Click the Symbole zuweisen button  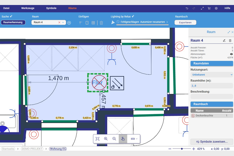tap(212, 142)
